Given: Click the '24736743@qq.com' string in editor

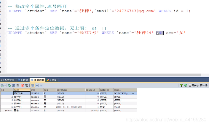Looking at the screenshot, I should click(x=135, y=11).
